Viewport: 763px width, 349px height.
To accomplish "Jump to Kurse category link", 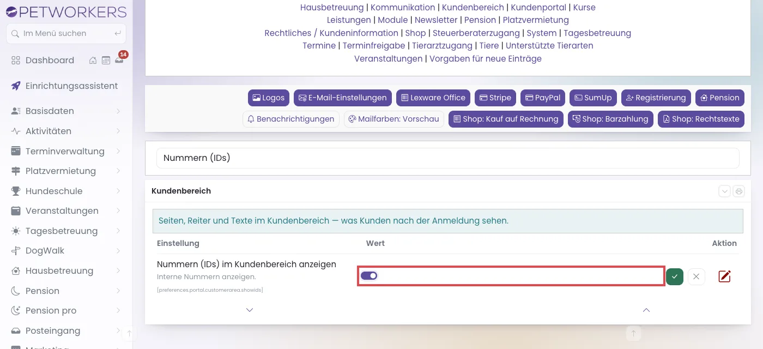I will coord(584,8).
